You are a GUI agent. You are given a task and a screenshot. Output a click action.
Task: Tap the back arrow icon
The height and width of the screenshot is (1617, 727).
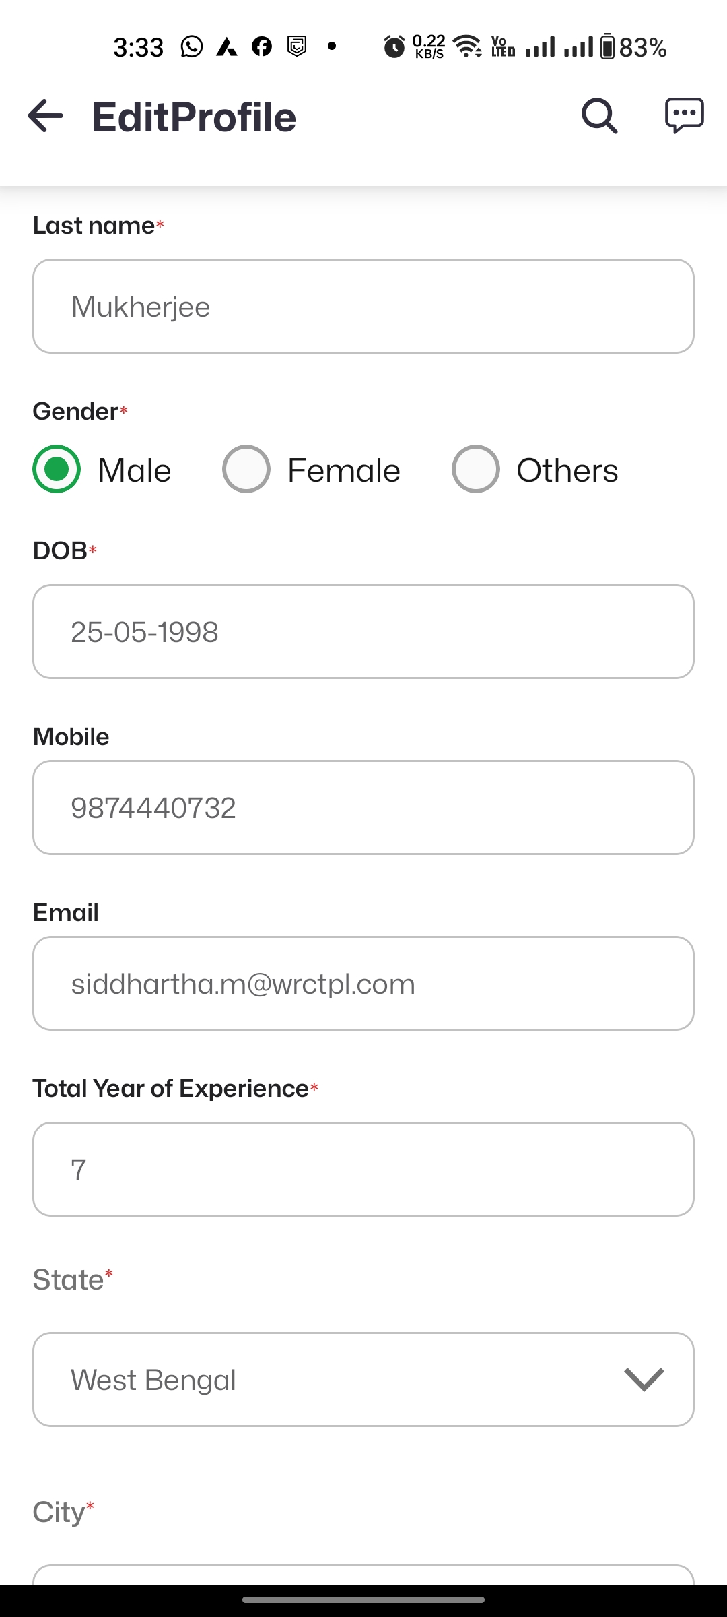[x=45, y=116]
